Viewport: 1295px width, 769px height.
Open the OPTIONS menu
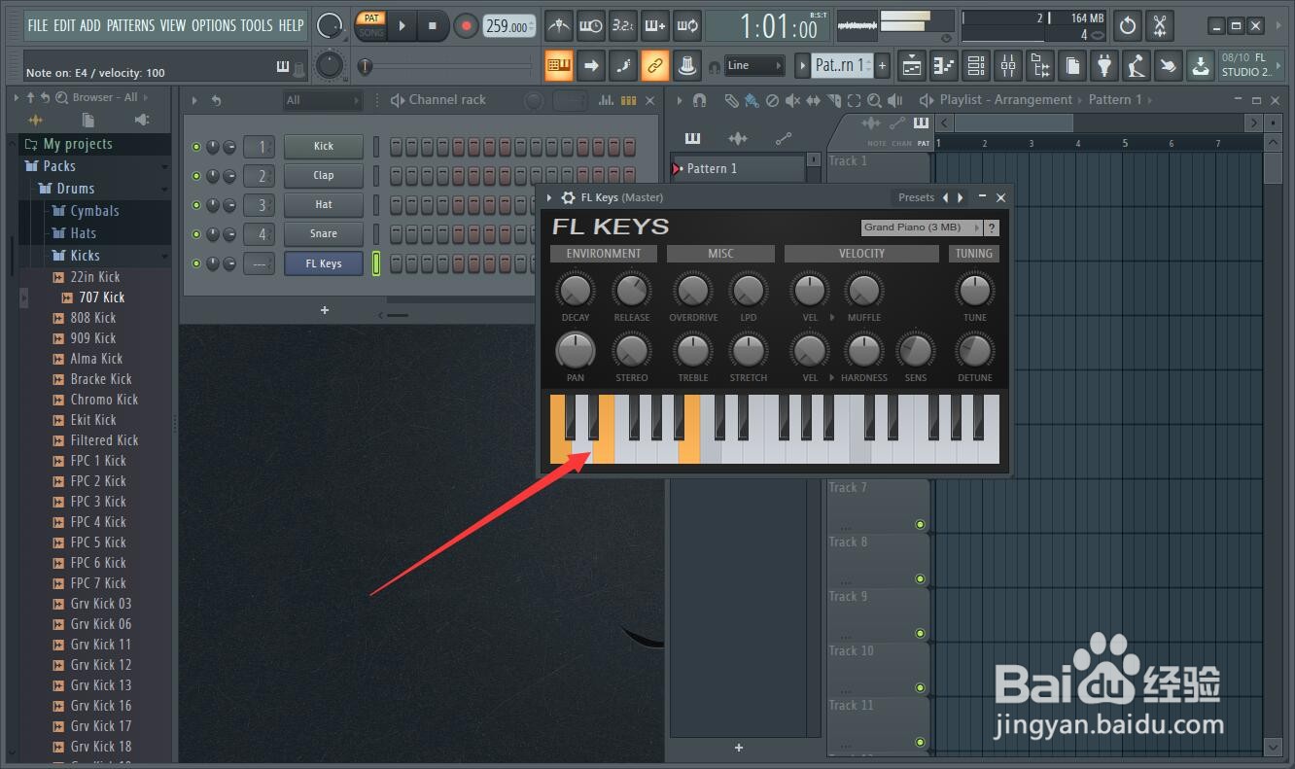pos(214,25)
